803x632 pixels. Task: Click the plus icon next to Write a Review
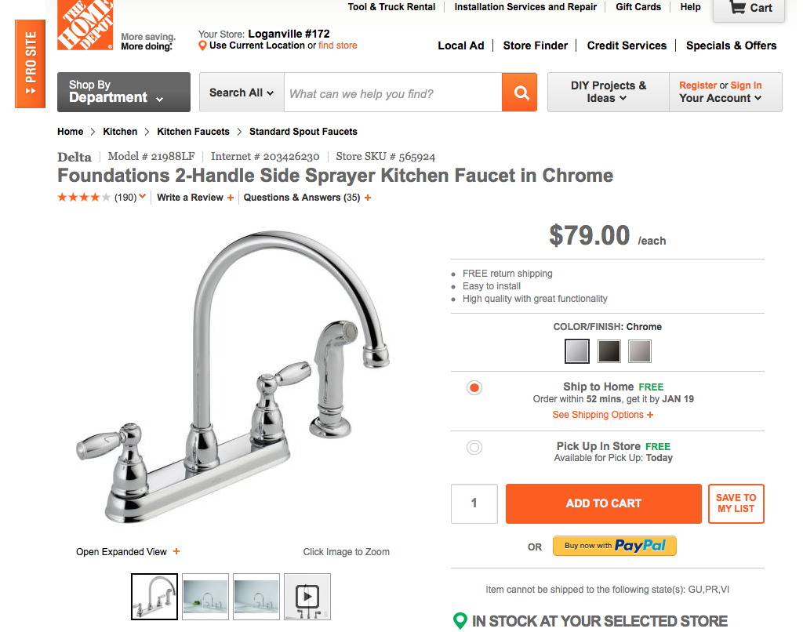(231, 198)
